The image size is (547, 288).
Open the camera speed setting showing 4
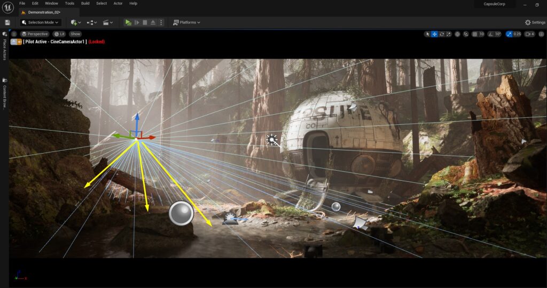point(530,34)
